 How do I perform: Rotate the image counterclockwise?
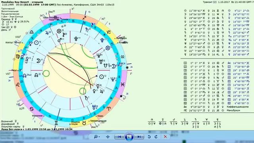tap(149, 137)
